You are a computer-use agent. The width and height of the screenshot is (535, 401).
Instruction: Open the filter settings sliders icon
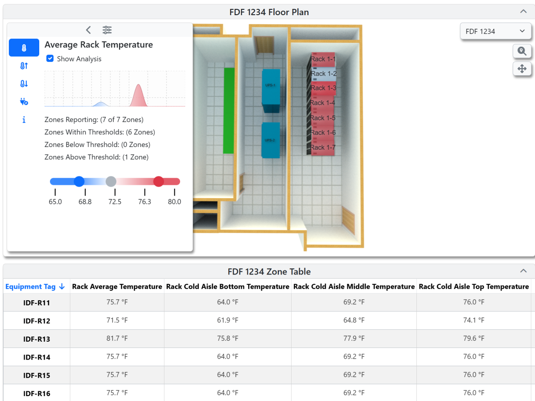(x=107, y=30)
